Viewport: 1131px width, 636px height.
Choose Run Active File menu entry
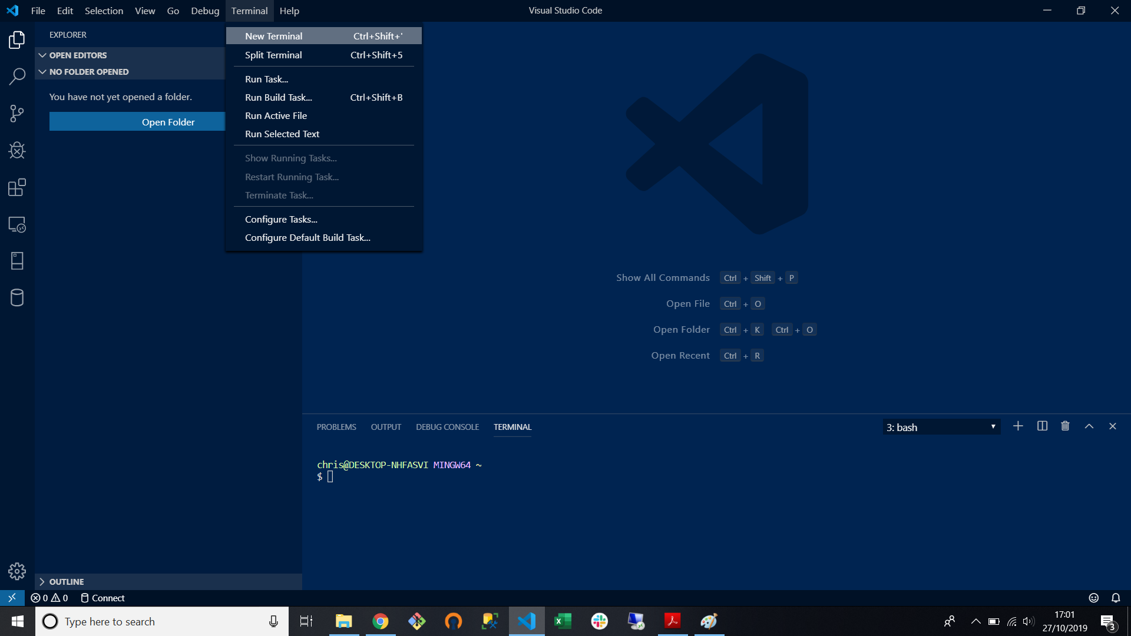tap(323, 115)
